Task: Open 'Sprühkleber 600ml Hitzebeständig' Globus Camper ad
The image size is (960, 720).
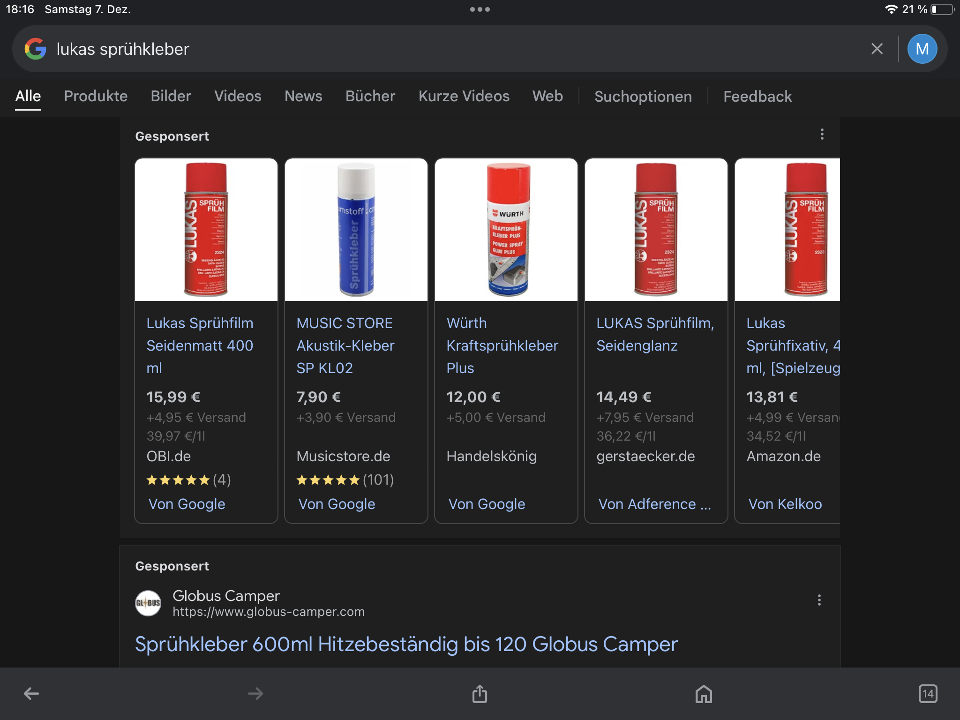Action: coord(406,644)
